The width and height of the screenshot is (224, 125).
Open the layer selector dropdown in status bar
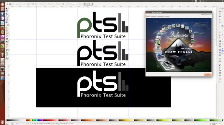(x=28, y=124)
